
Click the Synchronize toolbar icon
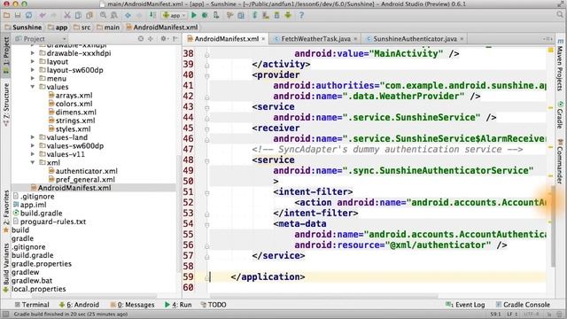coord(29,16)
